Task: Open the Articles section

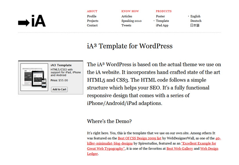Action: (x=127, y=16)
